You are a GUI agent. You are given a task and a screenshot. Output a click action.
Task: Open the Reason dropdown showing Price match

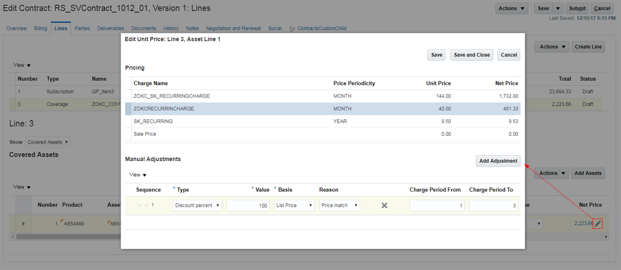pos(340,206)
